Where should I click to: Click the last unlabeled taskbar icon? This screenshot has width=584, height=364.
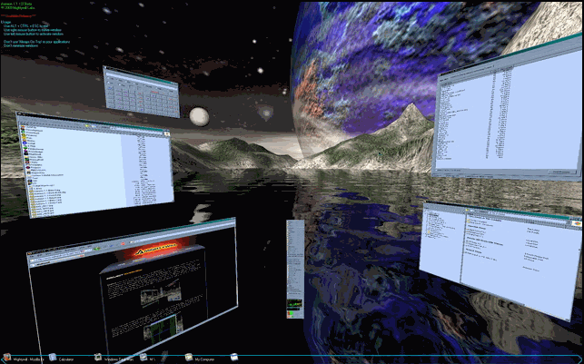pyautogui.click(x=234, y=358)
